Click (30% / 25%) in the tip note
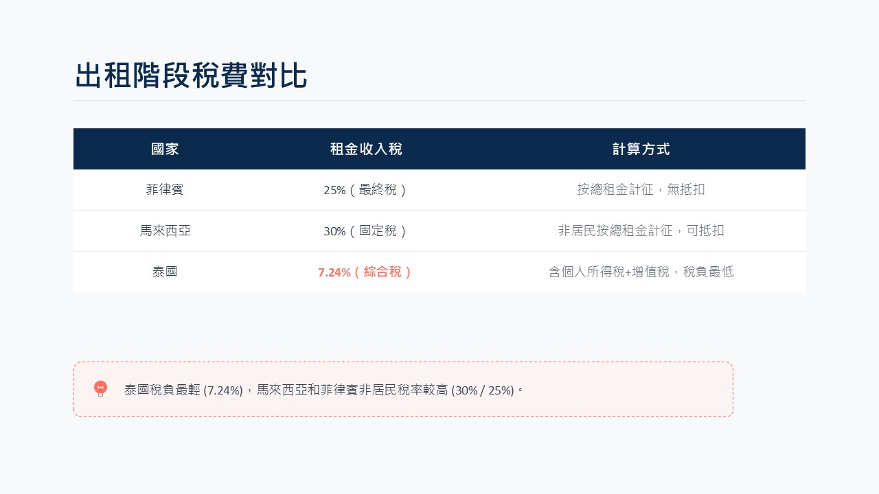The image size is (879, 494). (x=483, y=390)
